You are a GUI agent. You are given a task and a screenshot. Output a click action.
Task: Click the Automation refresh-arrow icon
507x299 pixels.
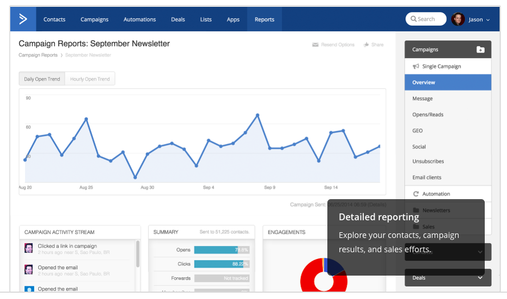pos(416,194)
